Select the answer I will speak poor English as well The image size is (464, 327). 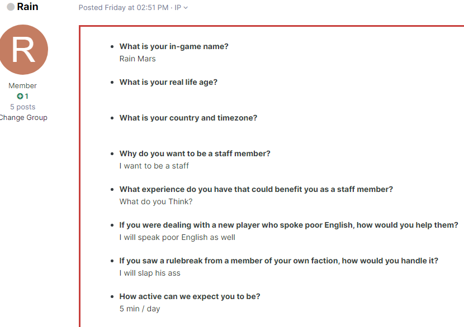(x=177, y=238)
